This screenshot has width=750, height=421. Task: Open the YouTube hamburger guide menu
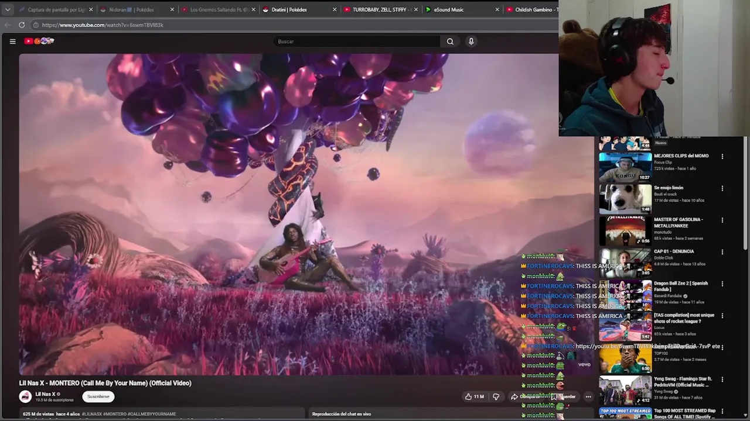coord(12,41)
